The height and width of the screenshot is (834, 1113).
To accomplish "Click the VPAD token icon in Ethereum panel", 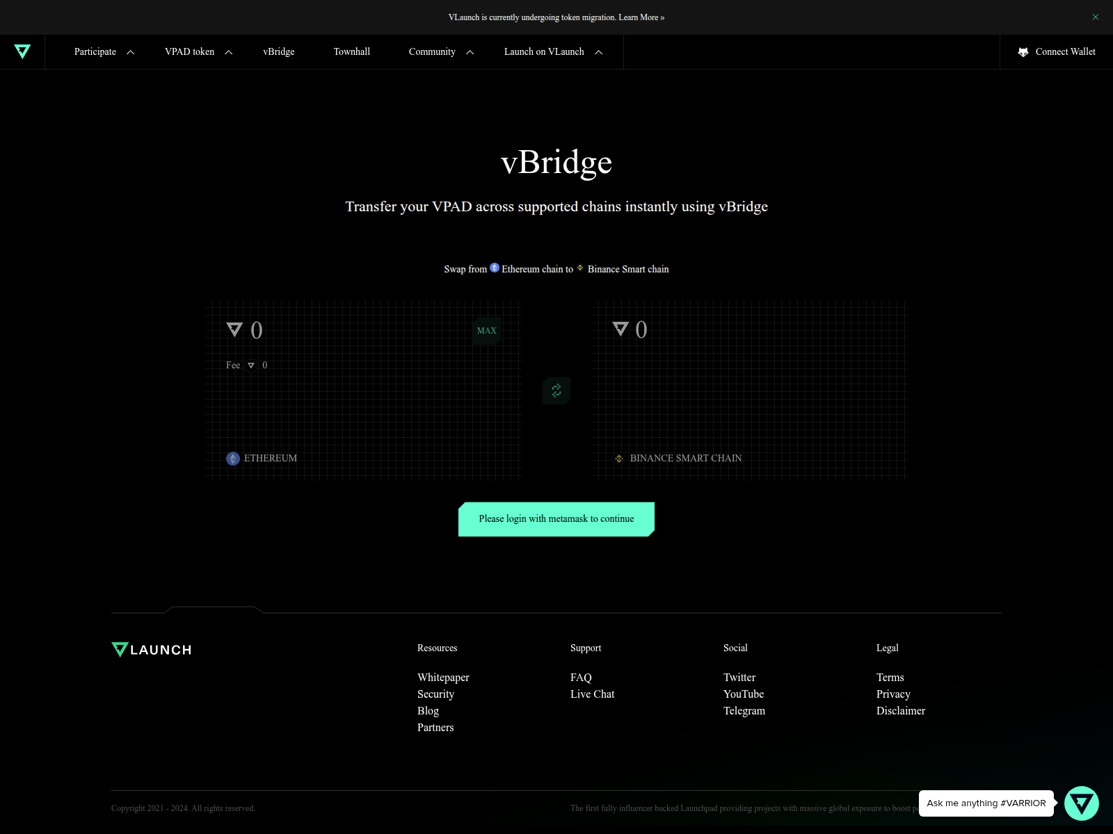I will (x=234, y=329).
